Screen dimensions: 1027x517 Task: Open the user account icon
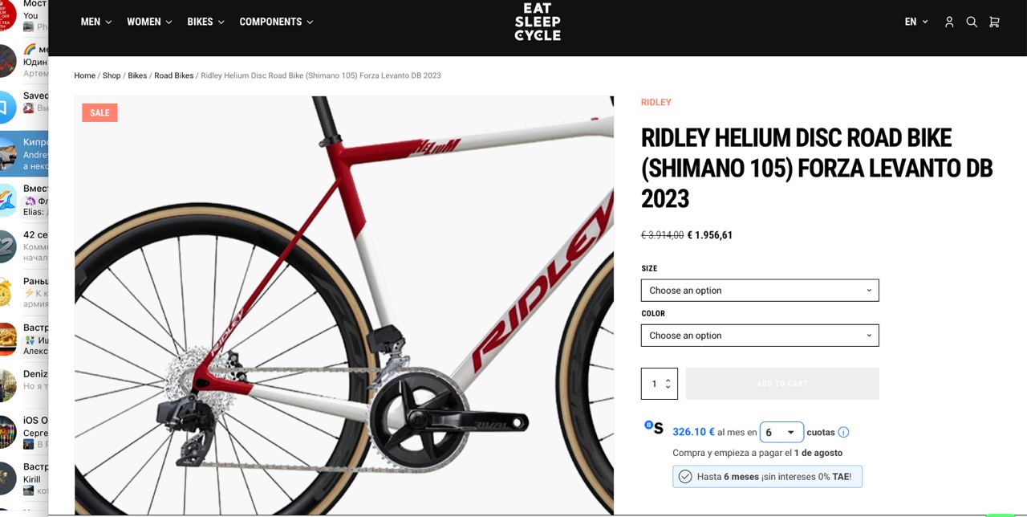(949, 22)
